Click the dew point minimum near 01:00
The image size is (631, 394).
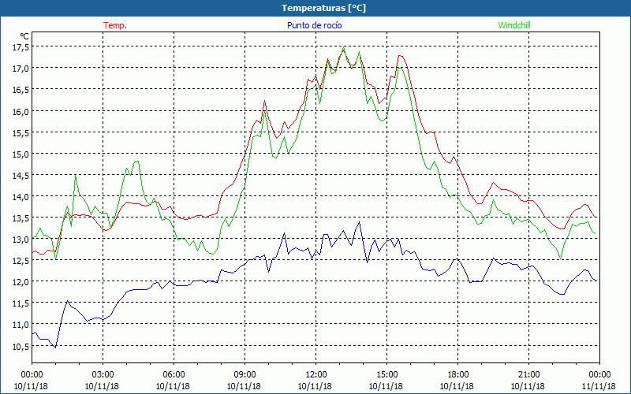click(x=55, y=348)
